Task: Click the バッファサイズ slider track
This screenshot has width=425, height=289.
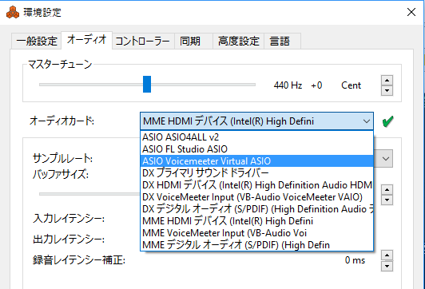Action: 89,194
